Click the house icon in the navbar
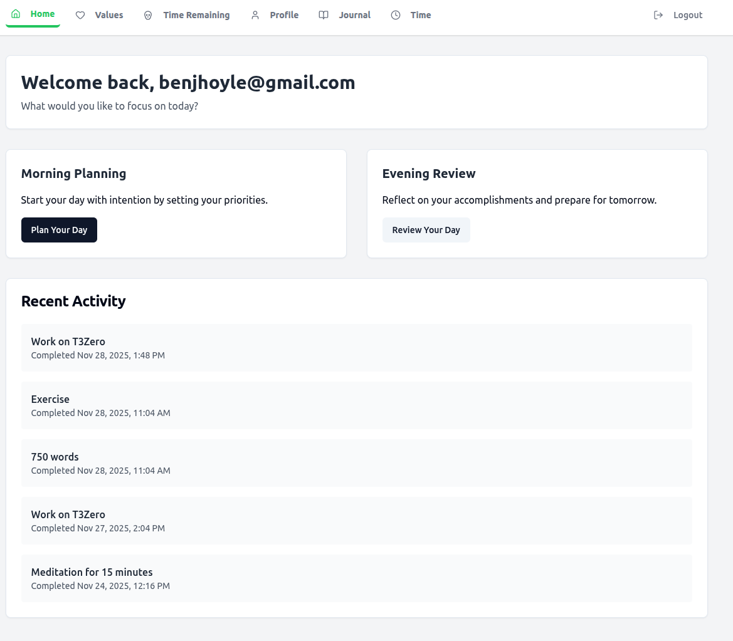 (x=16, y=14)
